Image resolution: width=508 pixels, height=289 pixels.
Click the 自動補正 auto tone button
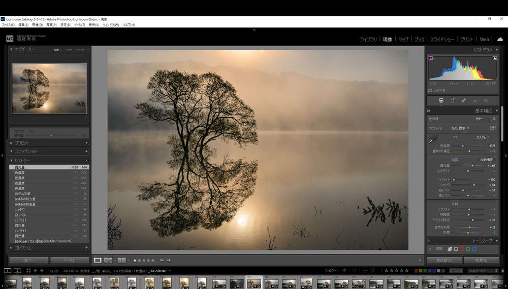486,160
